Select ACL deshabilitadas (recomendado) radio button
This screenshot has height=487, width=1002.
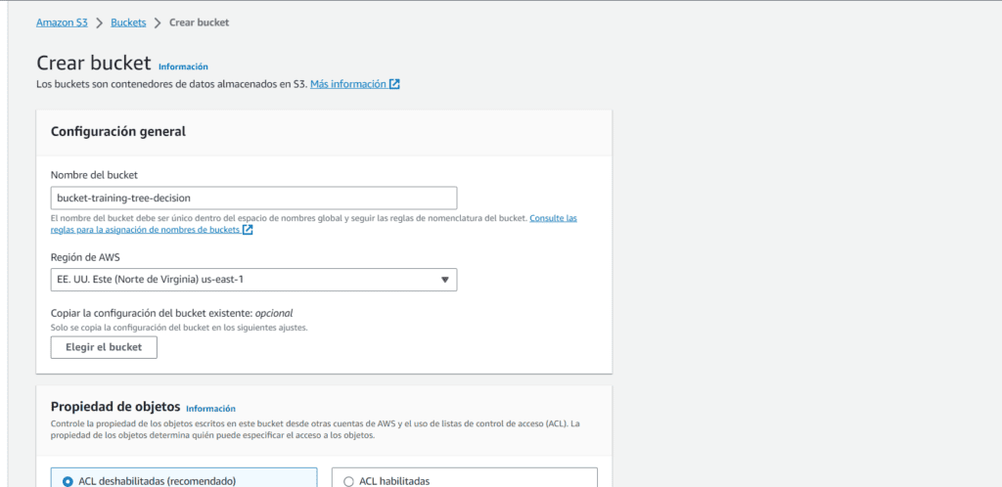point(68,480)
